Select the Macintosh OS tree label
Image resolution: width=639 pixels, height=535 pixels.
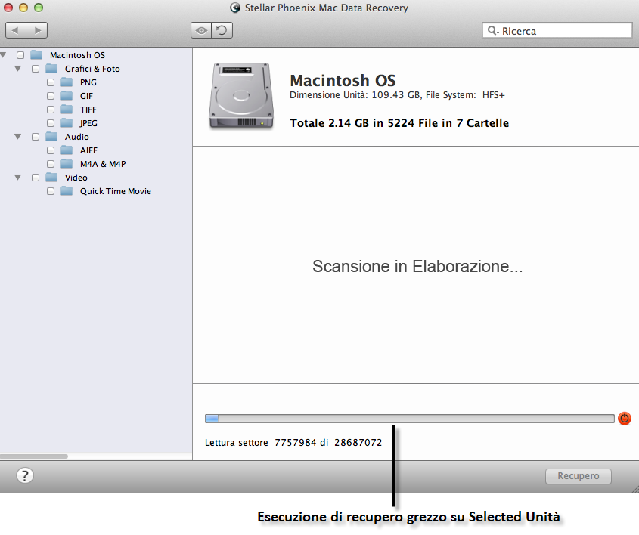click(77, 55)
